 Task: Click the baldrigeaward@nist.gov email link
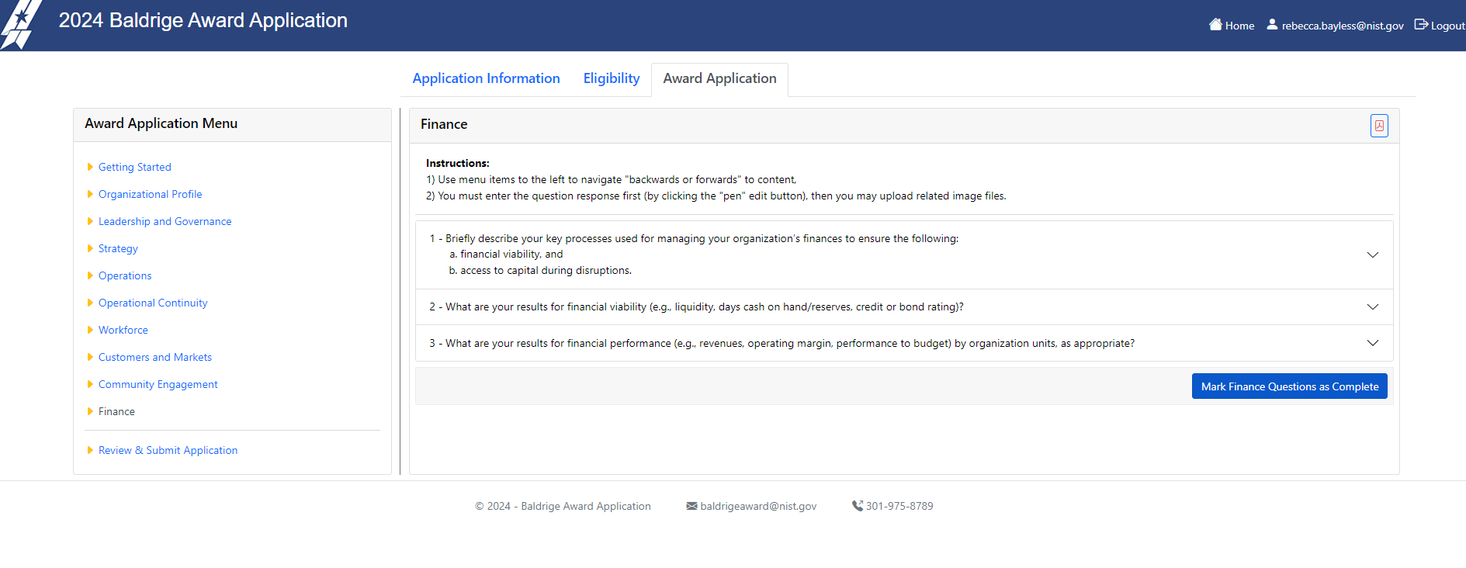pyautogui.click(x=758, y=506)
